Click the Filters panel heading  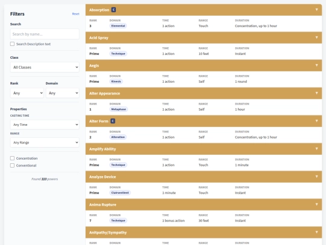(x=18, y=14)
